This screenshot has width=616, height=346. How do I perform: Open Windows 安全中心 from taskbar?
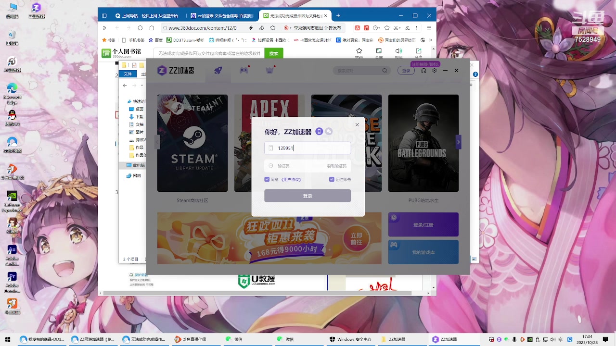[350, 339]
